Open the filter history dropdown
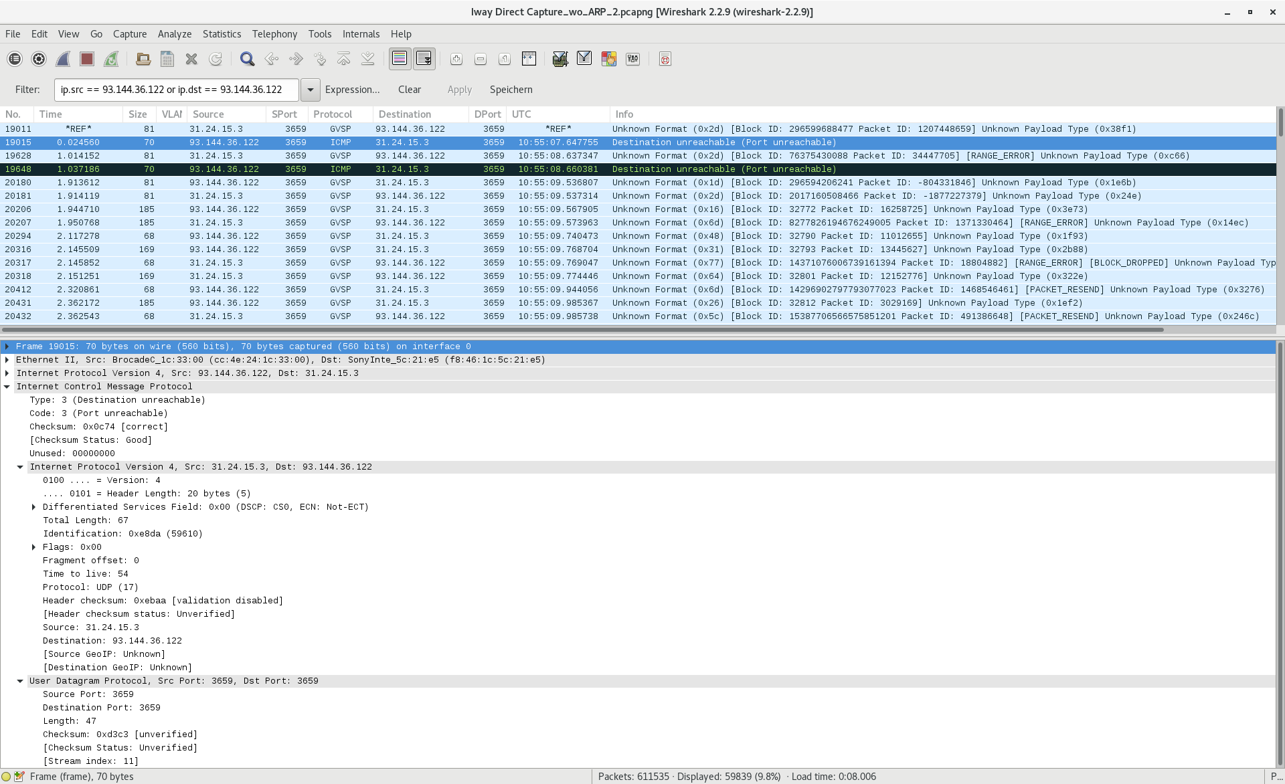The width and height of the screenshot is (1285, 784). click(309, 90)
